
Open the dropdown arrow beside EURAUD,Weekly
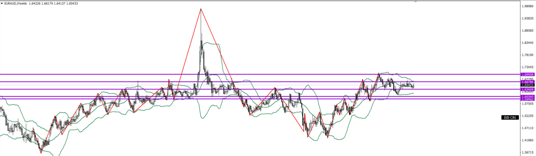(x=2, y=3)
